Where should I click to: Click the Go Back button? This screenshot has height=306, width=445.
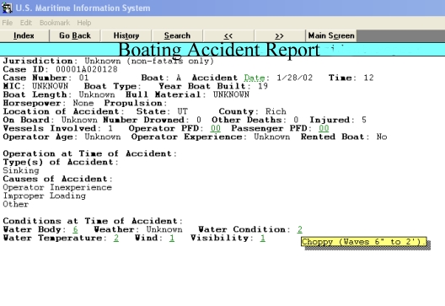click(x=75, y=35)
